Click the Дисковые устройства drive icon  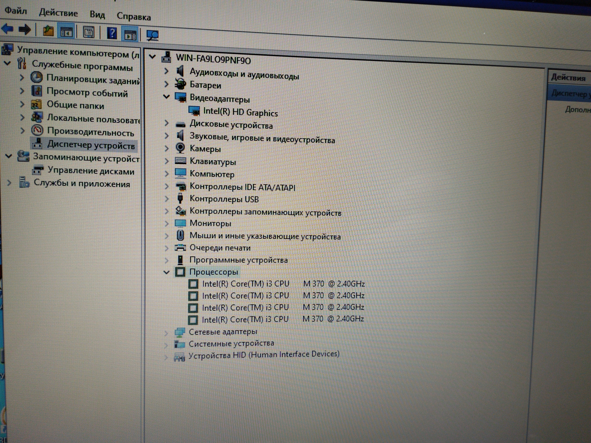click(180, 124)
